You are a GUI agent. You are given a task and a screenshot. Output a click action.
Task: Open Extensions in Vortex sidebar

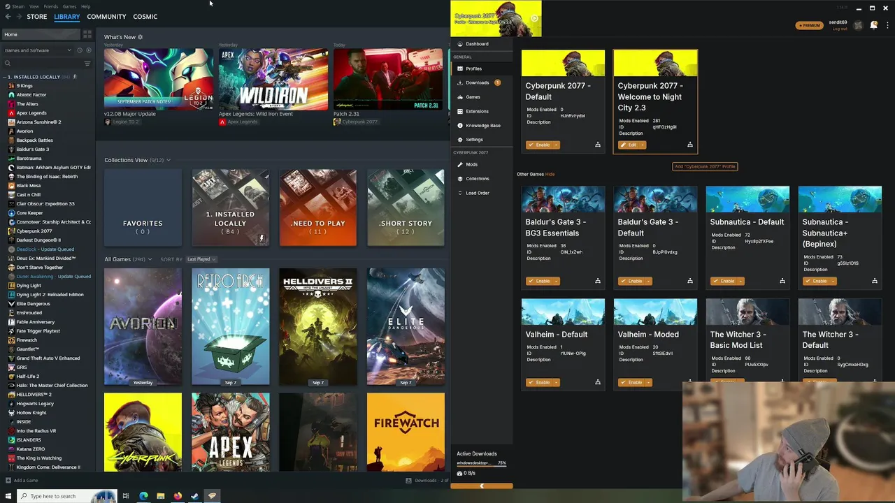[482, 111]
